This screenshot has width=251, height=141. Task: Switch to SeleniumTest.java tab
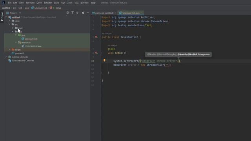pos(131,13)
